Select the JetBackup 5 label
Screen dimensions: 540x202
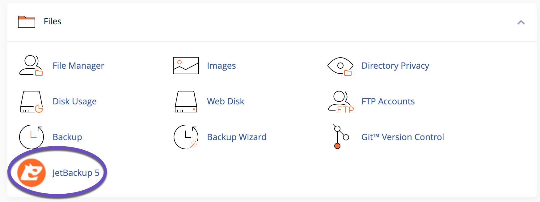75,173
